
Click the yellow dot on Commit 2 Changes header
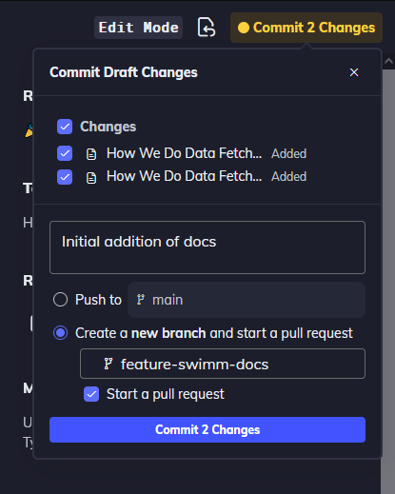(x=244, y=28)
